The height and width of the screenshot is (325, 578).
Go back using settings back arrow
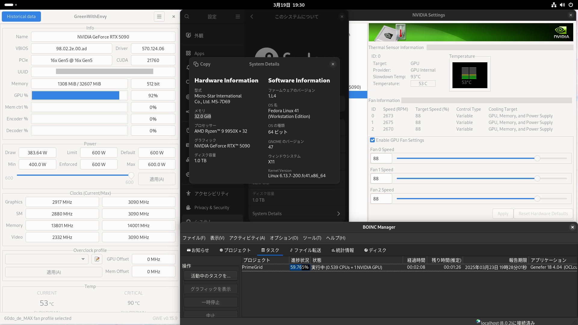click(252, 17)
